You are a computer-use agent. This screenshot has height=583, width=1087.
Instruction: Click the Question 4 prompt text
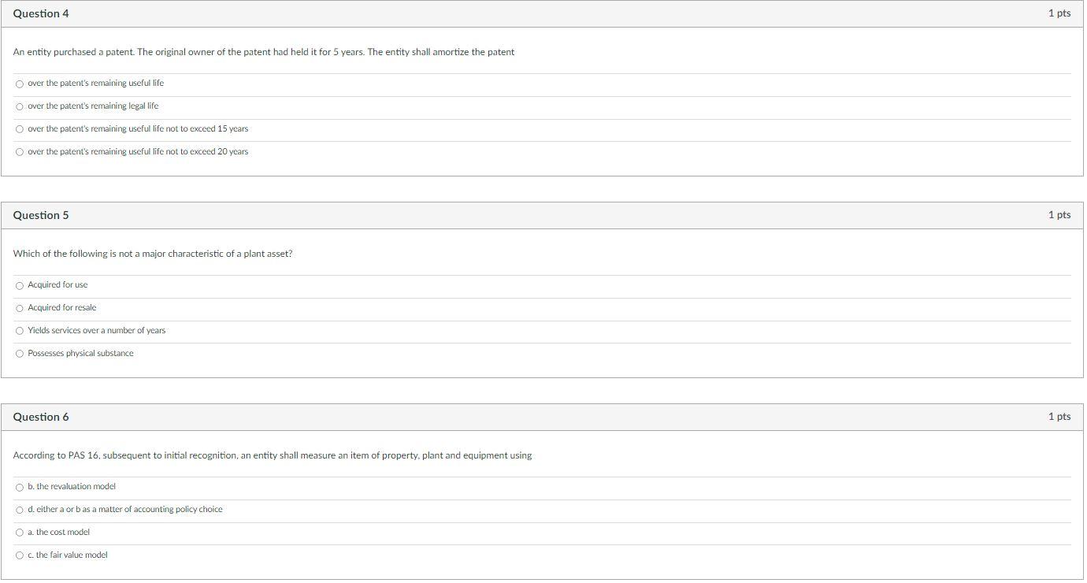264,52
